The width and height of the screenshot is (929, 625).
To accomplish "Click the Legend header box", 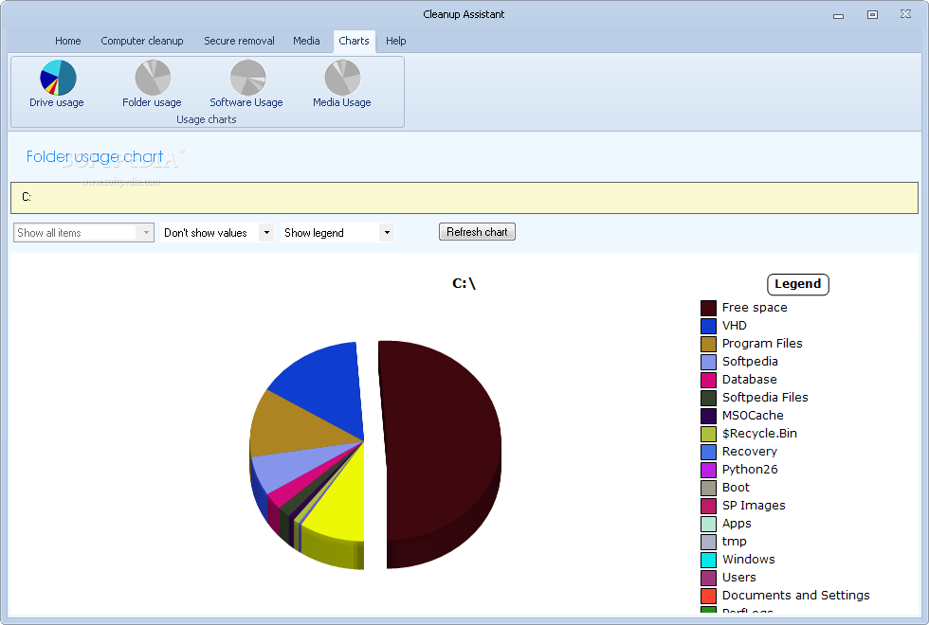I will click(x=797, y=284).
